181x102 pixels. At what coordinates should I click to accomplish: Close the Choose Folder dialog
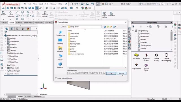coord(126,22)
